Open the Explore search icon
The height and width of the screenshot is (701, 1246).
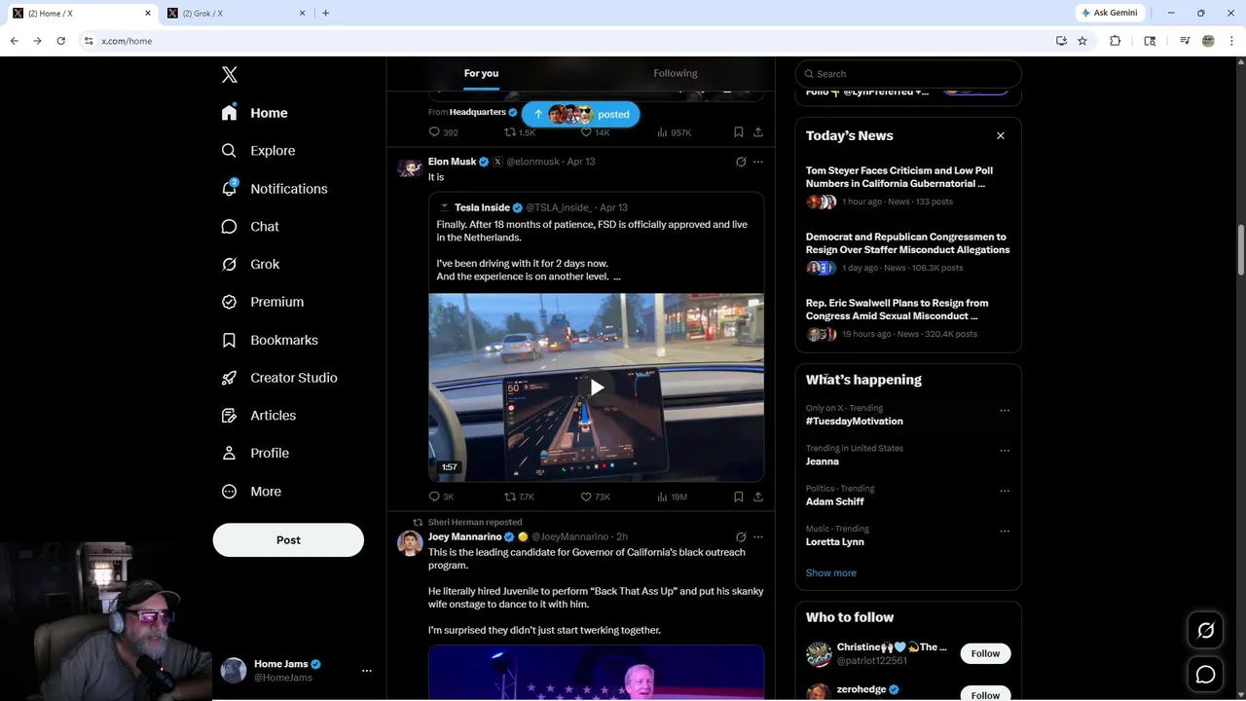pyautogui.click(x=229, y=151)
